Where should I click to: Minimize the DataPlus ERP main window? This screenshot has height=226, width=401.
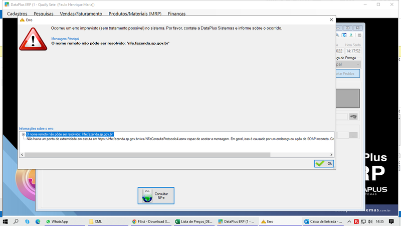(x=365, y=5)
